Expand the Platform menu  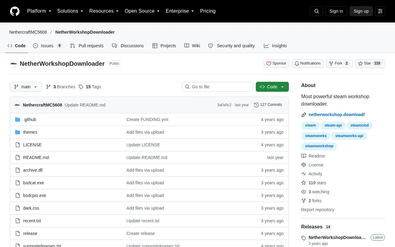coord(39,11)
